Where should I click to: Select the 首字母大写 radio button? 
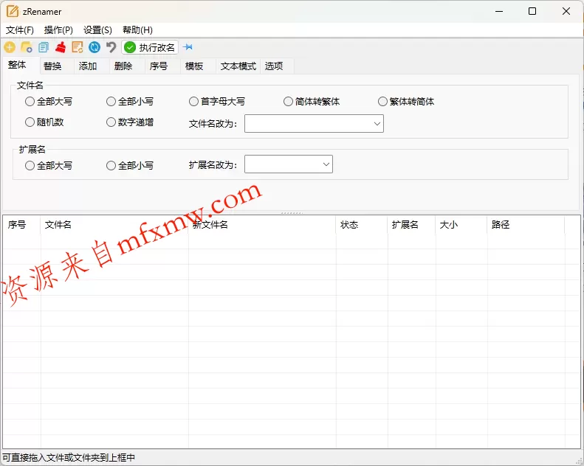pos(217,102)
